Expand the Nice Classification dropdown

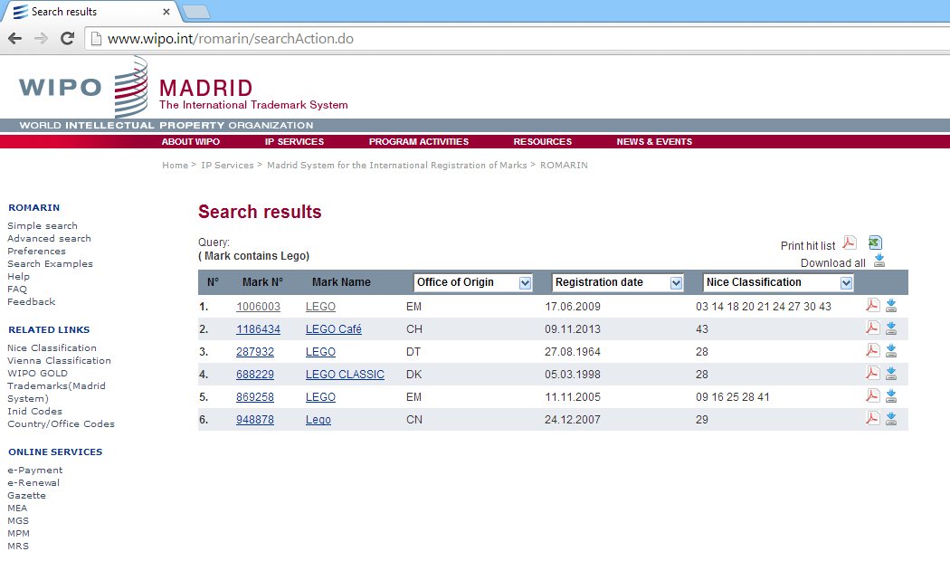[846, 283]
